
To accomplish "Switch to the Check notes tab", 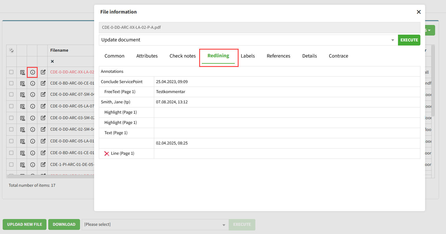I will [x=182, y=56].
